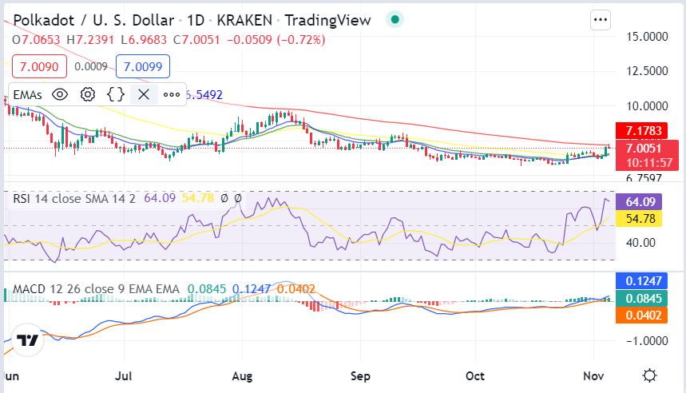Open chart three-dot menu button

coord(601,20)
